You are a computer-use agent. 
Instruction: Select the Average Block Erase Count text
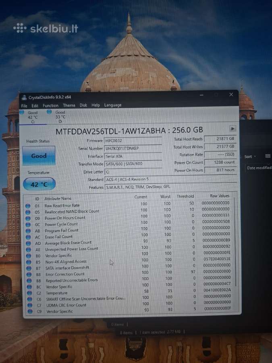coord(68,243)
